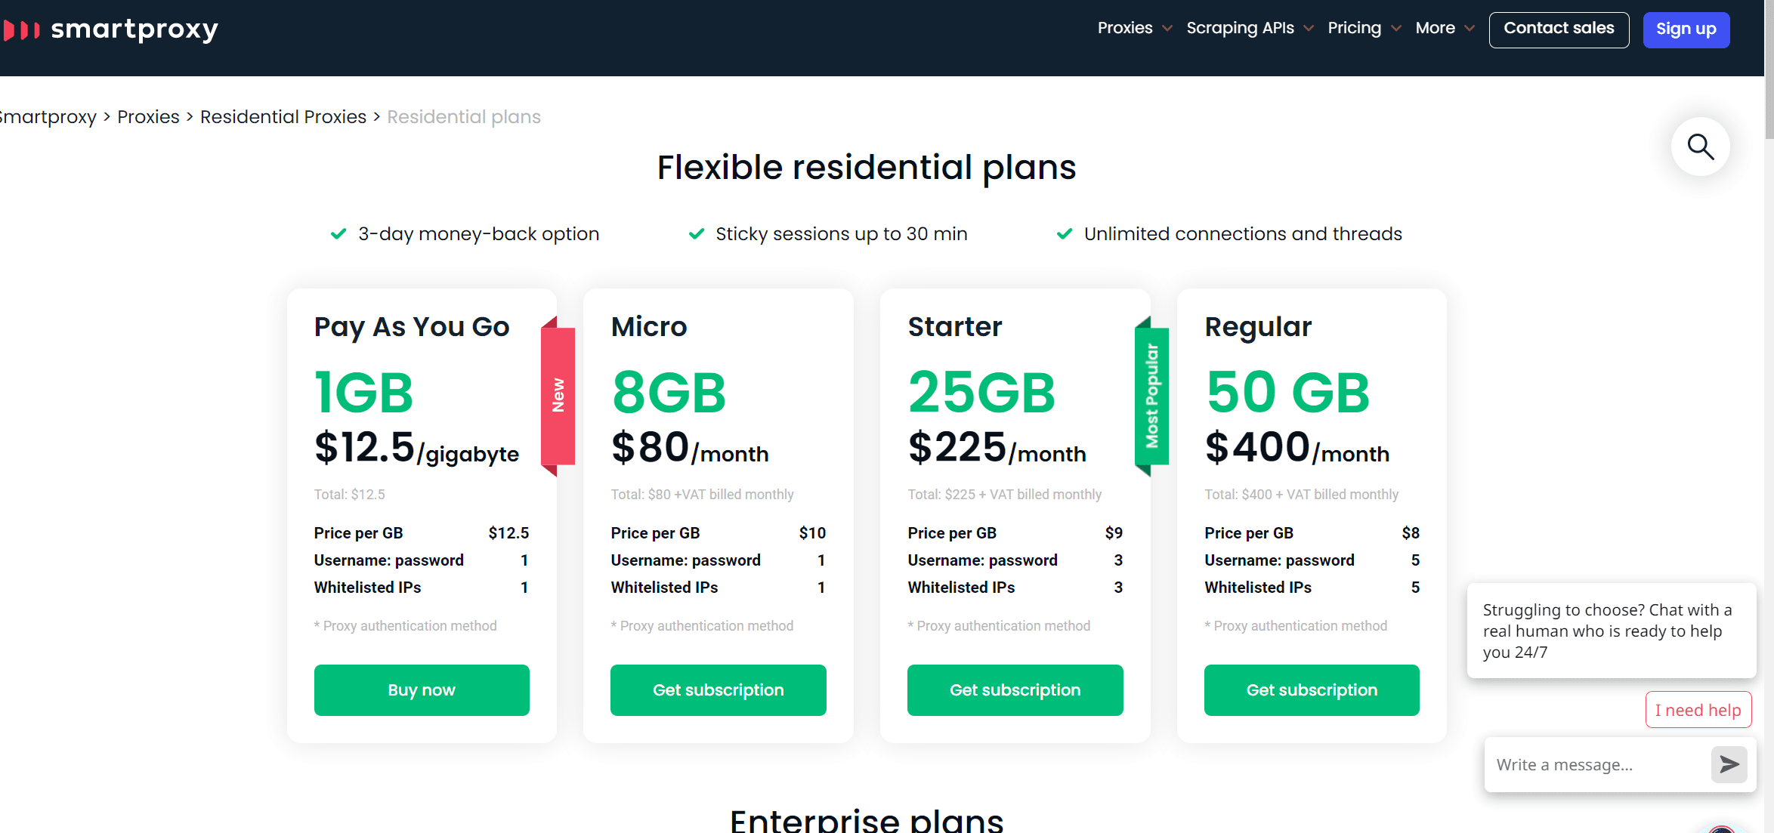Viewport: 1774px width, 833px height.
Task: Click checkmark beside Unlimited connections text
Action: (x=1065, y=234)
